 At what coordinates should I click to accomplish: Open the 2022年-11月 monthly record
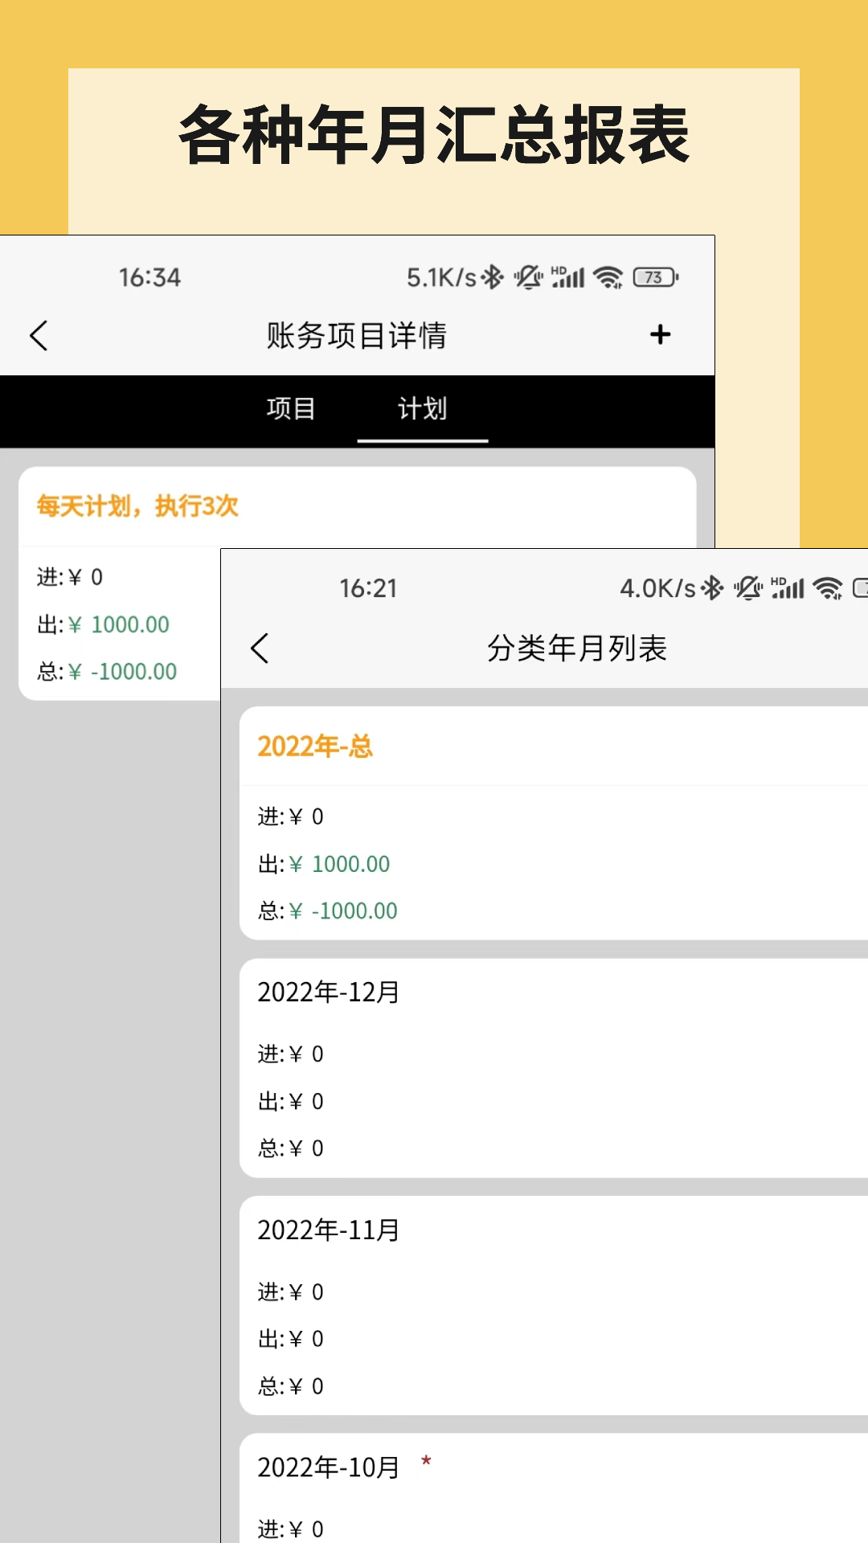328,1230
